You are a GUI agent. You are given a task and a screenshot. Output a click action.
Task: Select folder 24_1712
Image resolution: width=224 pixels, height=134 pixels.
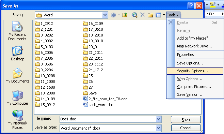93,70
